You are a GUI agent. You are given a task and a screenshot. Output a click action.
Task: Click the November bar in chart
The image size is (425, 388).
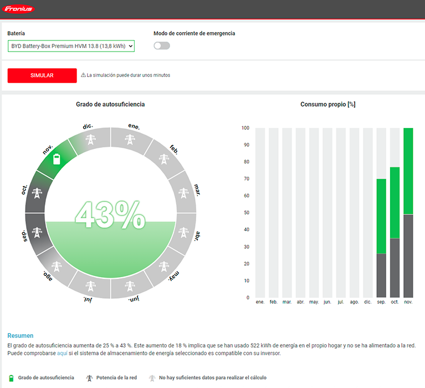pos(408,213)
